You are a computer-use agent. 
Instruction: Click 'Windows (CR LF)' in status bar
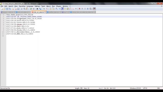point(135,88)
